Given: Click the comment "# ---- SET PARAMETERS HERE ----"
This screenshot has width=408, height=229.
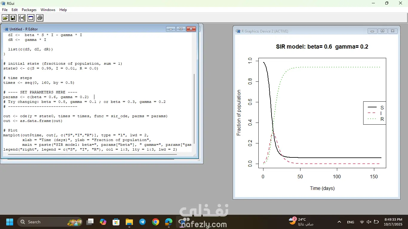Looking at the screenshot, I should [40, 92].
